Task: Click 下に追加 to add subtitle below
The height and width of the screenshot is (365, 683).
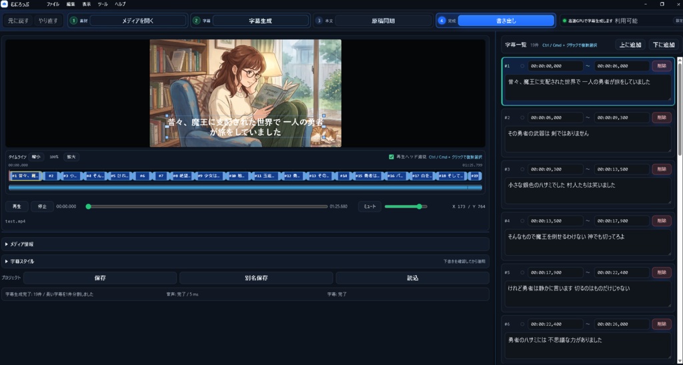Action: pos(664,45)
